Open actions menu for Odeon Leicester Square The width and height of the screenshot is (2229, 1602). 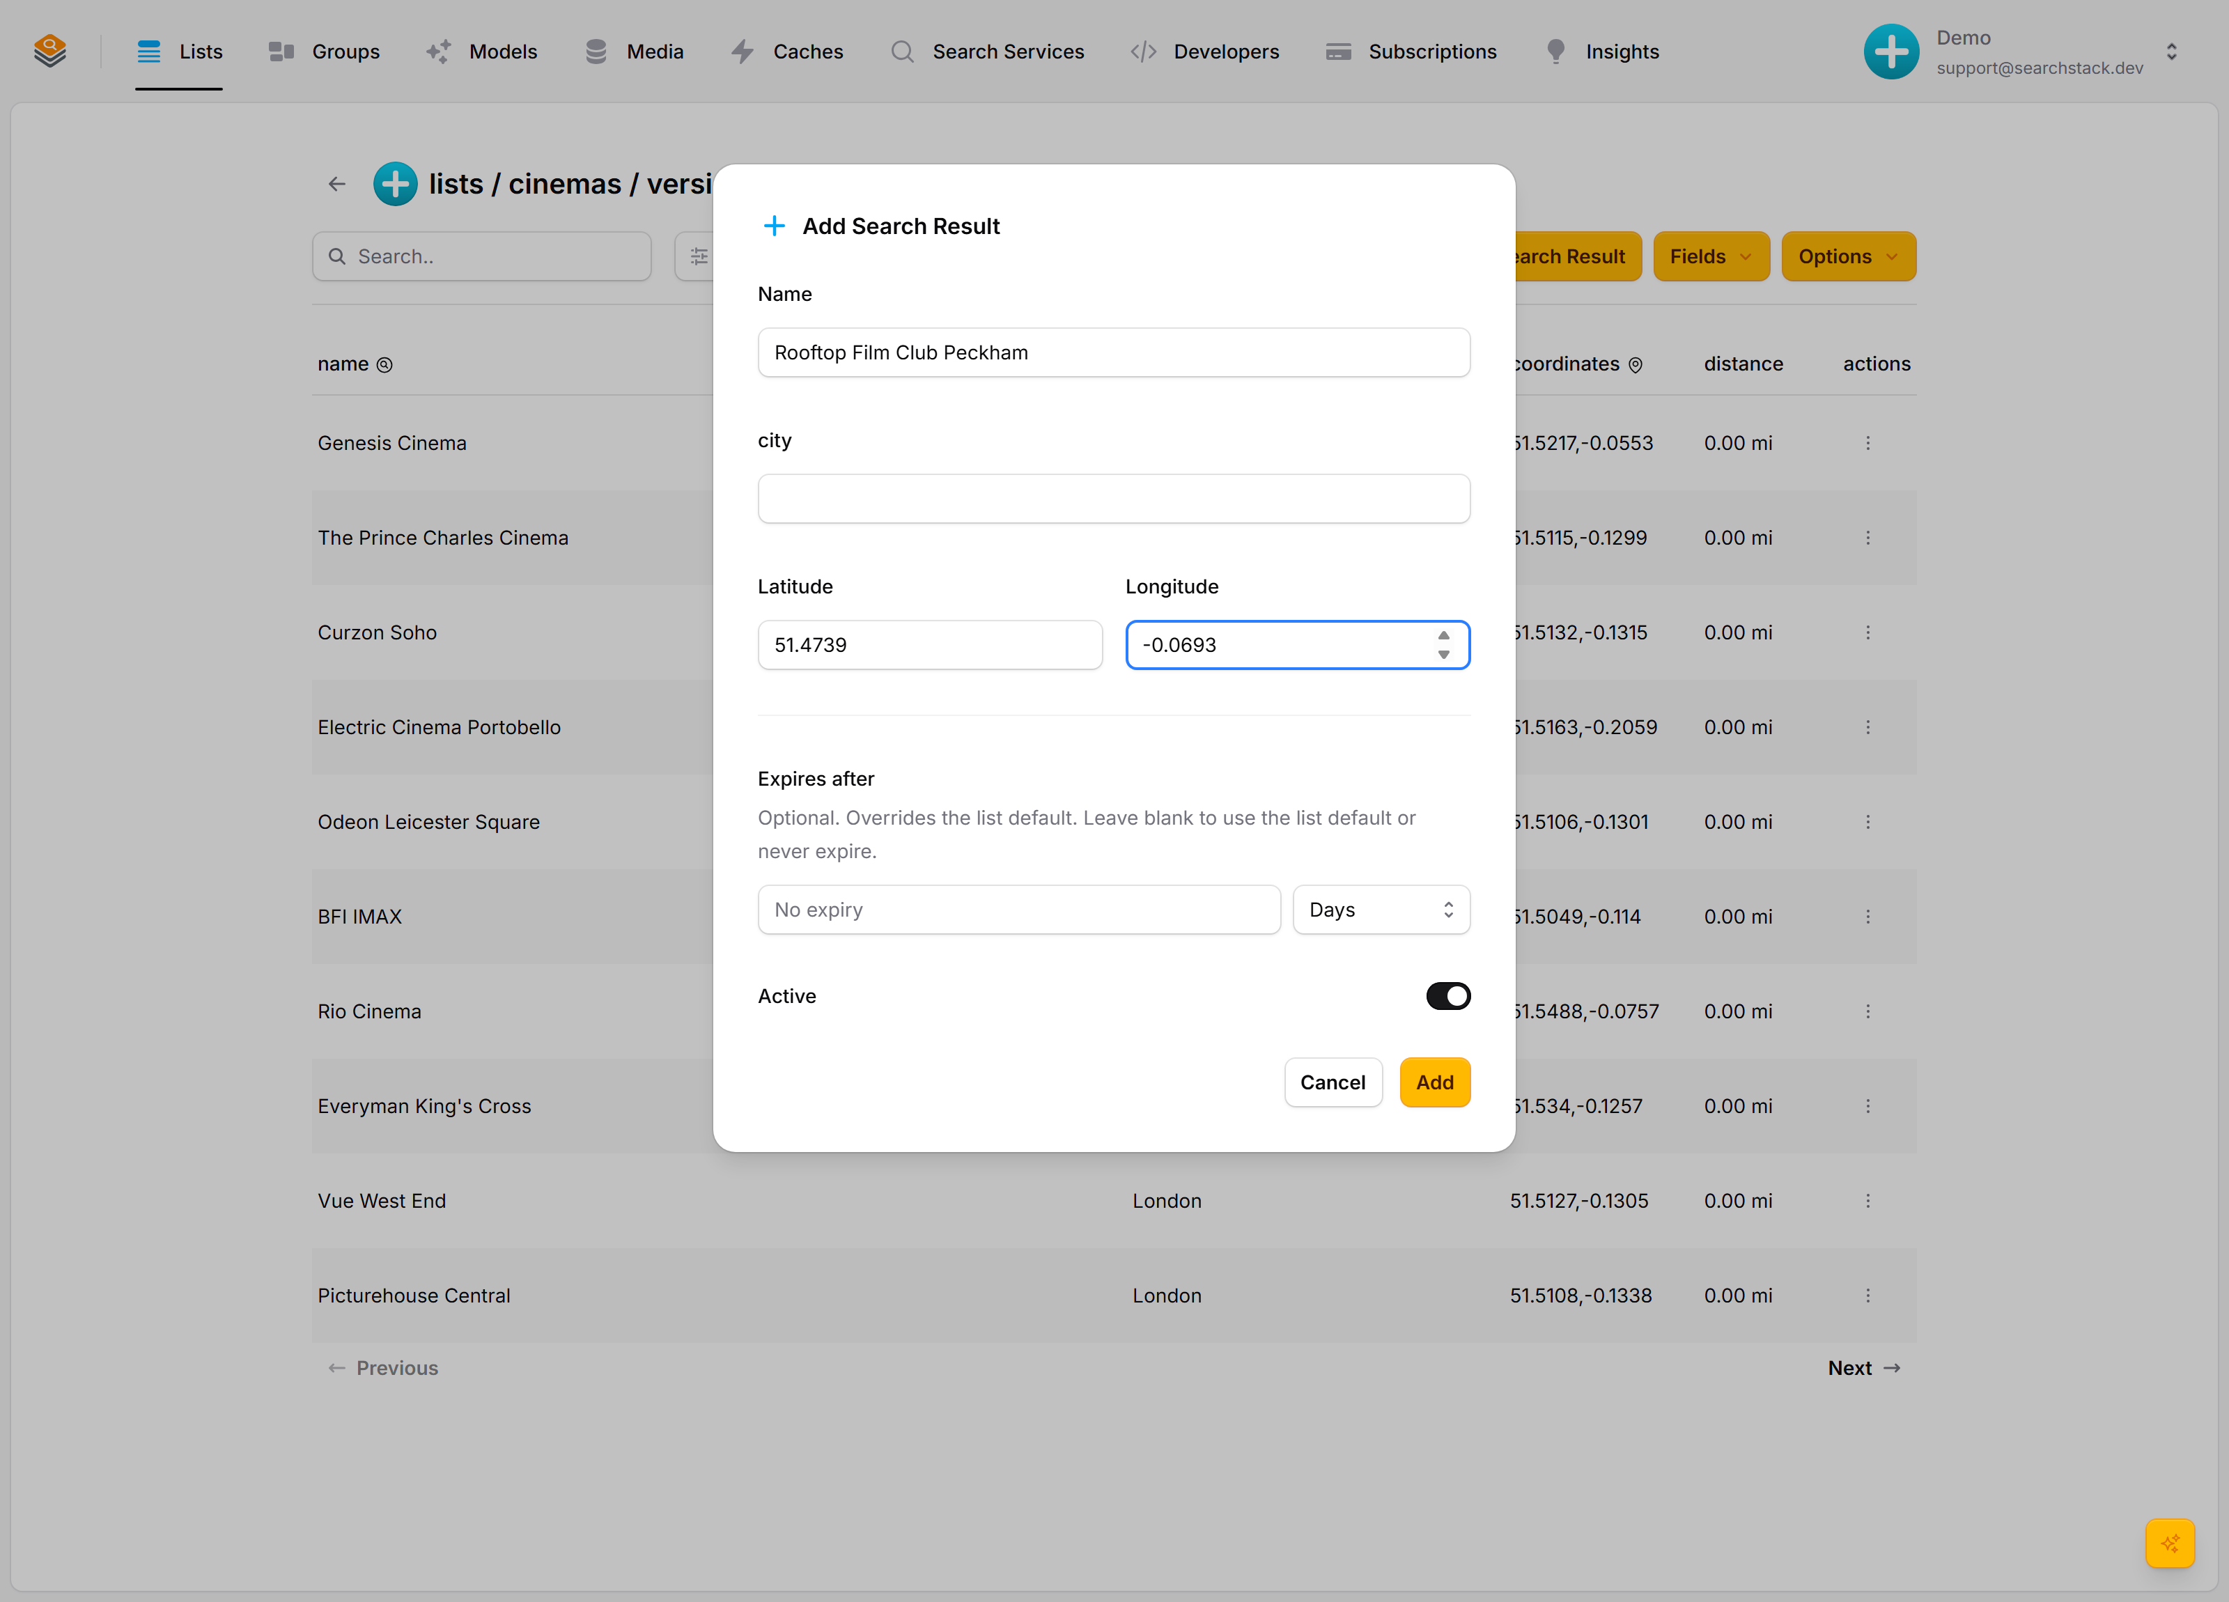point(1867,822)
